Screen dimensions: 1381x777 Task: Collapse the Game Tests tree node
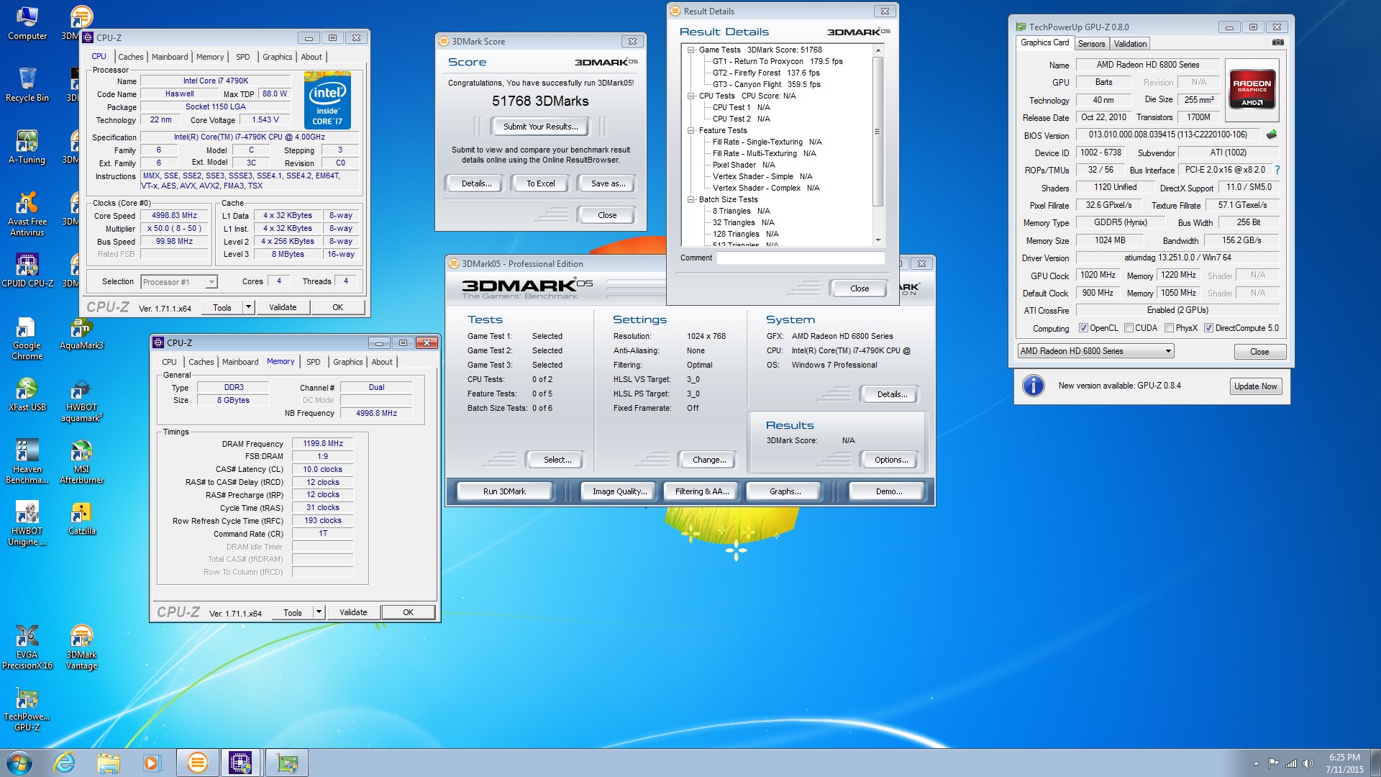[690, 50]
